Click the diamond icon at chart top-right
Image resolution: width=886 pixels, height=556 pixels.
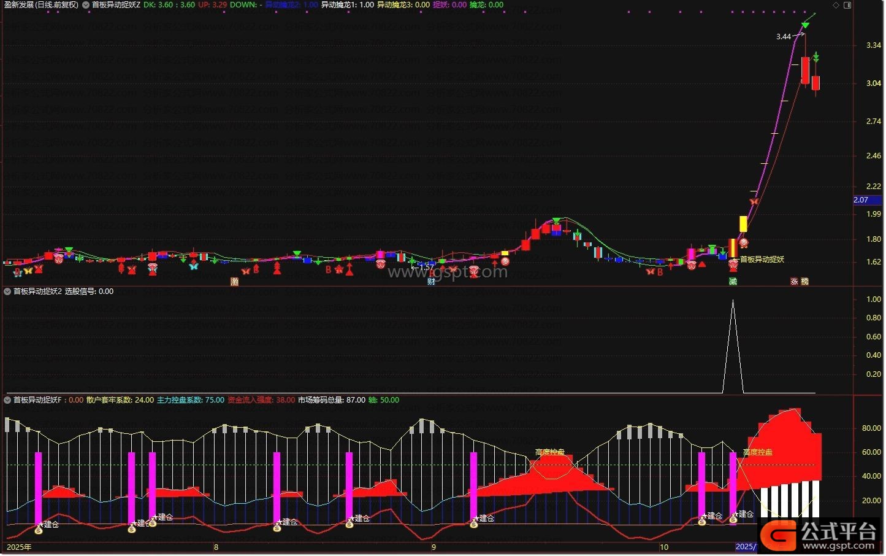(836, 5)
